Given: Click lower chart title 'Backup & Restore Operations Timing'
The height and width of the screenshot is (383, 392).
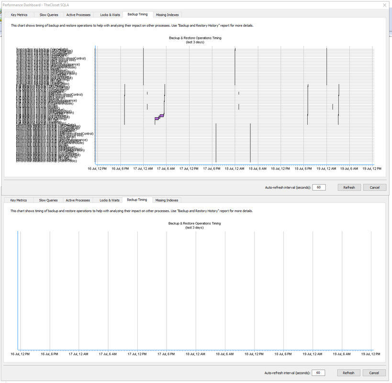Looking at the screenshot, I should (194, 224).
